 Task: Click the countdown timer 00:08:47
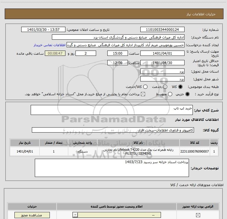[55, 53]
